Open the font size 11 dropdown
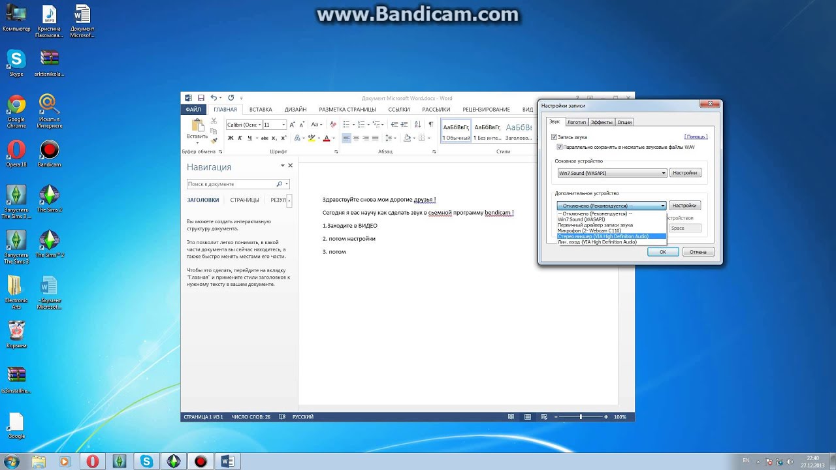The height and width of the screenshot is (470, 836). pos(283,124)
